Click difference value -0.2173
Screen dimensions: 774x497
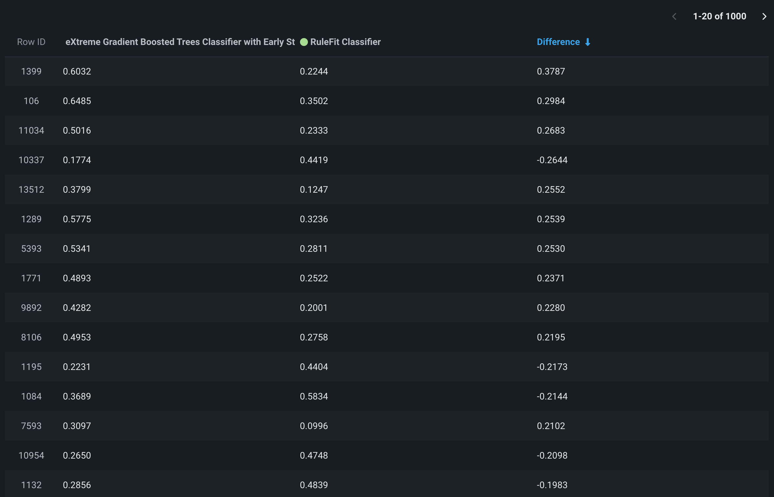click(x=552, y=367)
